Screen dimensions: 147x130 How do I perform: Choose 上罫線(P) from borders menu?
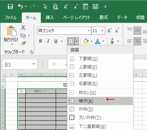[100, 67]
